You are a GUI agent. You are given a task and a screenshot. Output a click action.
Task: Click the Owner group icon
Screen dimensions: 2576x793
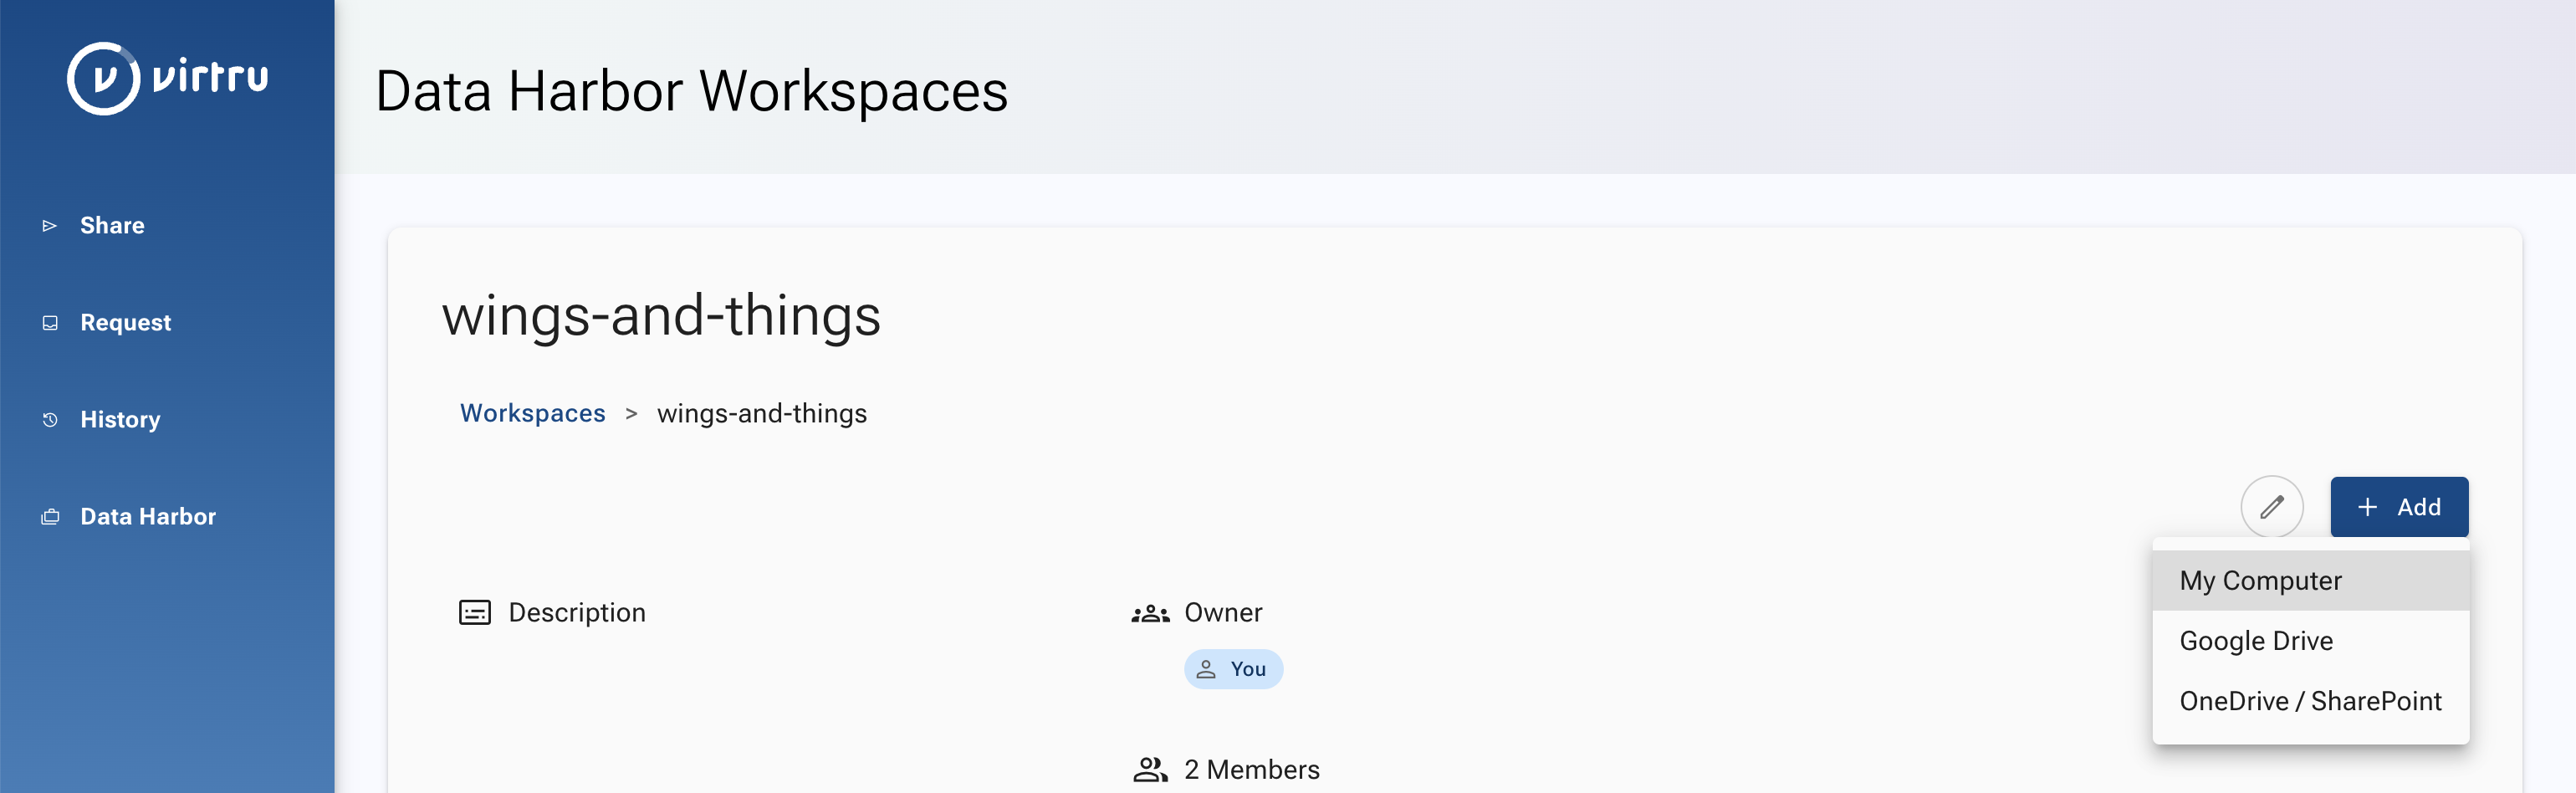1150,613
